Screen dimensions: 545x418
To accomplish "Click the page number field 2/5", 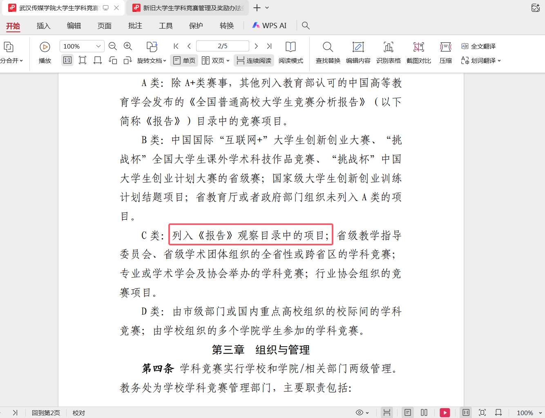I will pos(223,46).
